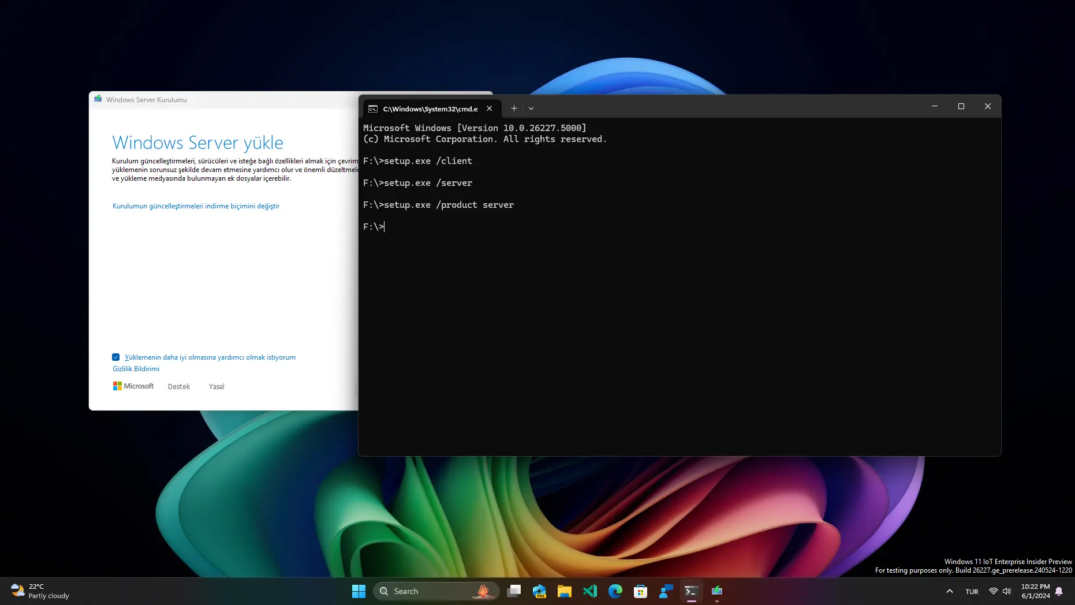The width and height of the screenshot is (1075, 605).
Task: Open the Yasal link in setup
Action: [217, 387]
